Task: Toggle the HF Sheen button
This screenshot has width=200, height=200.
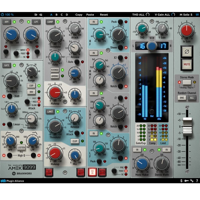Action: (x=120, y=47)
